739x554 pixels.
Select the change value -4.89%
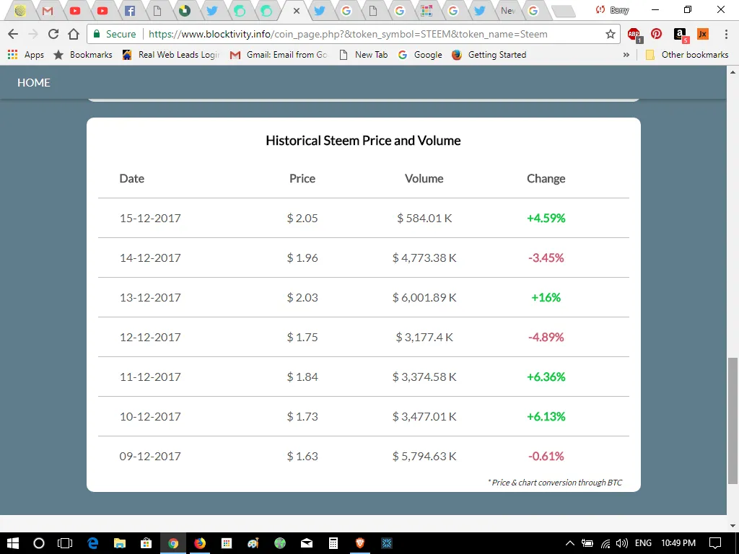(546, 337)
